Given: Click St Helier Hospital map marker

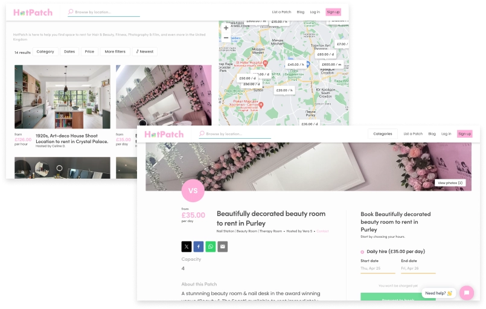Looking at the screenshot, I should click(x=265, y=63).
